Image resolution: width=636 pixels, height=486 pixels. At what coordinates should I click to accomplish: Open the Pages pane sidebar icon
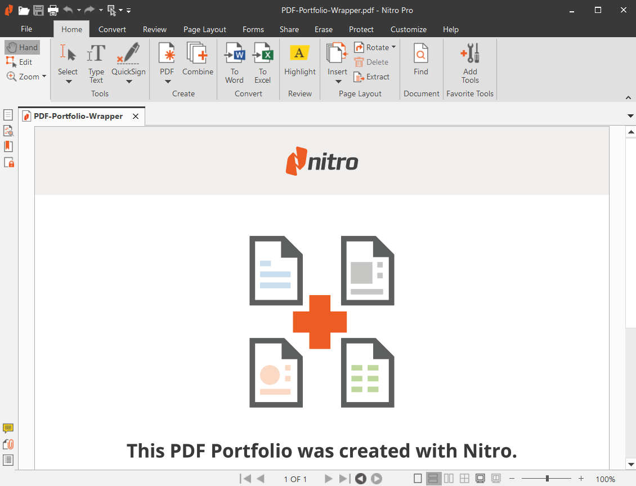8,115
